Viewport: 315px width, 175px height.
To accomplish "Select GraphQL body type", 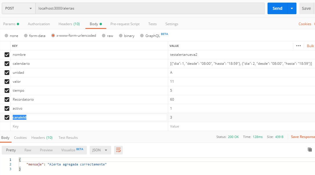I will pos(142,36).
